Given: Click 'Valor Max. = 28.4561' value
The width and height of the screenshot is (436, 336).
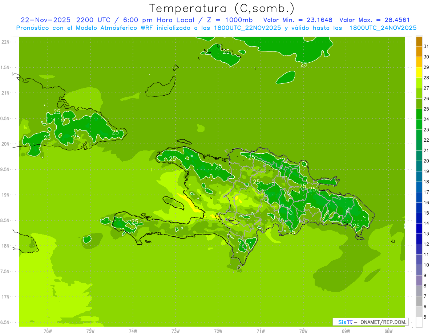Looking at the screenshot, I should 374,20.
